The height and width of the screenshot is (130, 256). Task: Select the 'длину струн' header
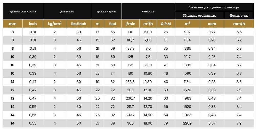(x=106, y=11)
